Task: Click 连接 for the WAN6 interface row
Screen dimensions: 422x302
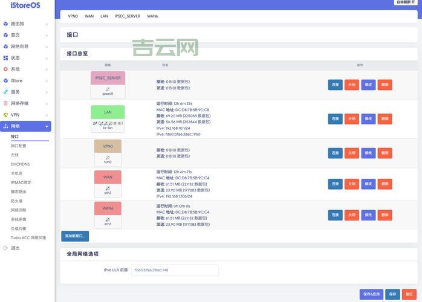Action: click(x=336, y=215)
